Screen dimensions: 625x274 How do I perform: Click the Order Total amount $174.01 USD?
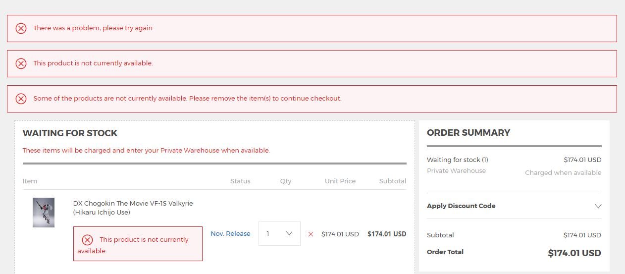point(574,253)
